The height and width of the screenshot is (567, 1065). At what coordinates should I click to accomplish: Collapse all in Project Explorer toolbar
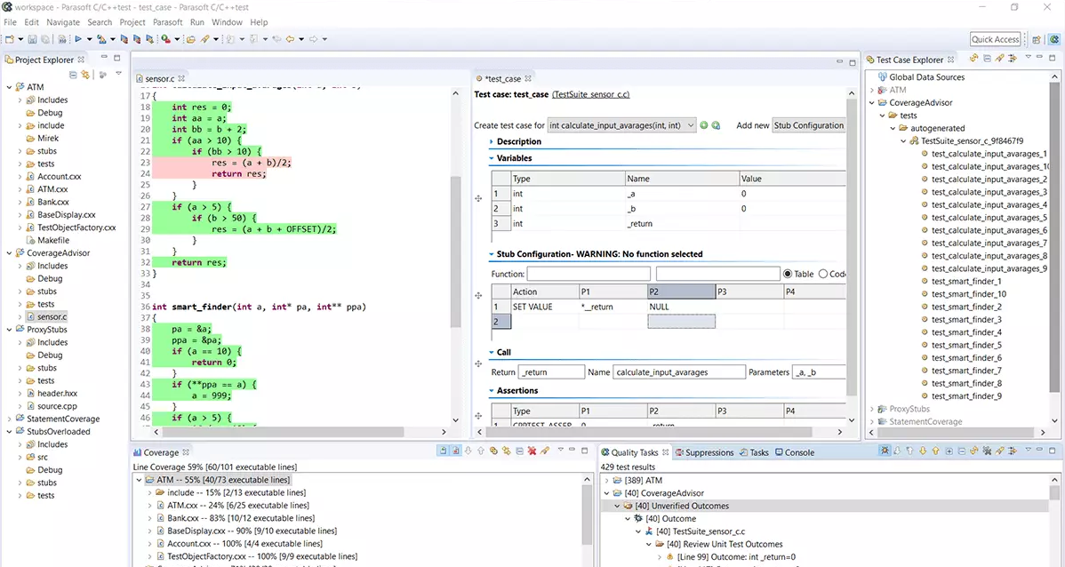(73, 75)
